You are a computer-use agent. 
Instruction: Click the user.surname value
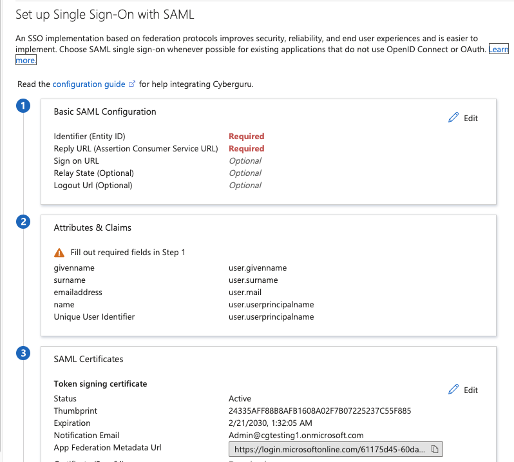tap(253, 280)
